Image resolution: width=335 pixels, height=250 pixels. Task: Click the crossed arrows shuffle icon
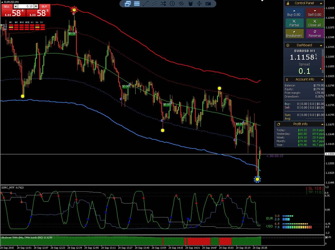pos(163,4)
